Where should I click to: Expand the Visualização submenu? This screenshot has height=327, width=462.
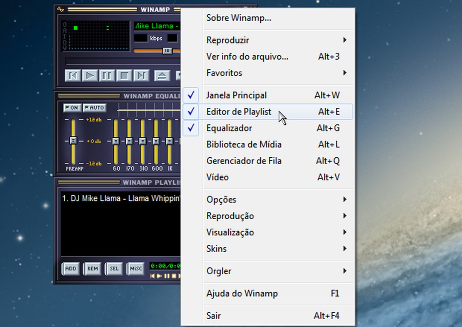point(230,232)
